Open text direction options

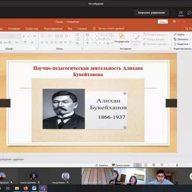(x=78, y=35)
